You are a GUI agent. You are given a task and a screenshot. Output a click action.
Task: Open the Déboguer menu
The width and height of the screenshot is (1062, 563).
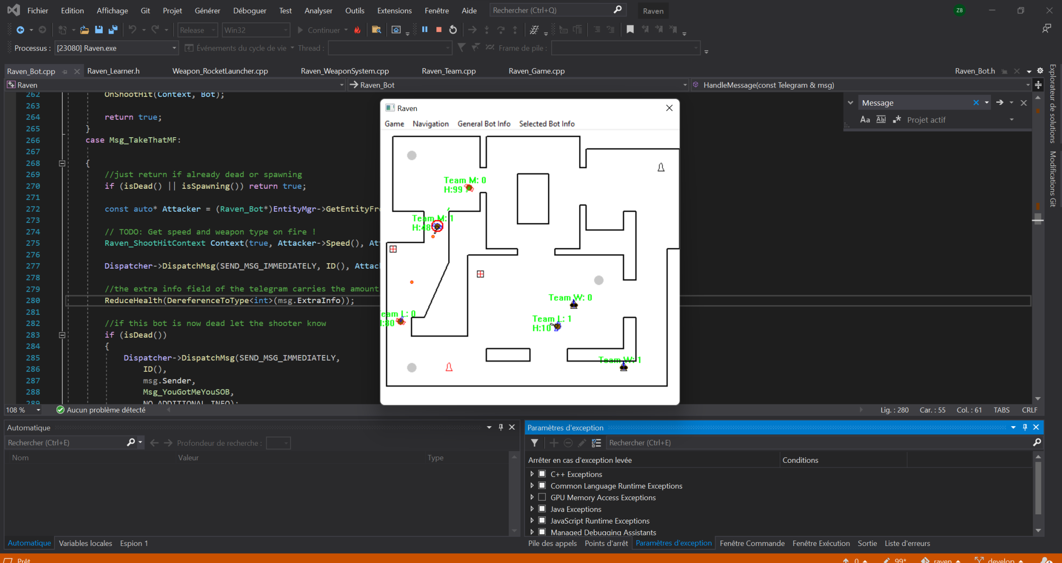coord(250,10)
